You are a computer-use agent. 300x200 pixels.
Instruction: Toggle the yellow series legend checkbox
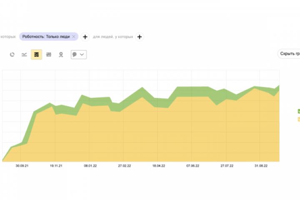(298, 119)
